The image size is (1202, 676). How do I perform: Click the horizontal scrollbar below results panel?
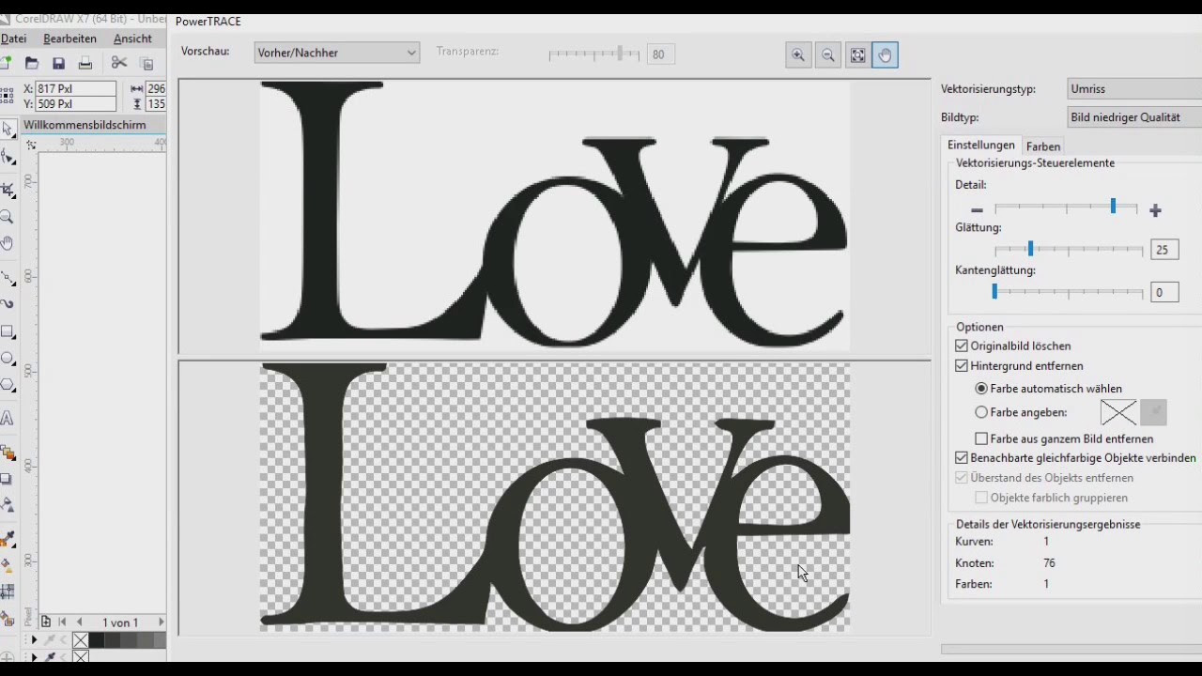[1071, 649]
